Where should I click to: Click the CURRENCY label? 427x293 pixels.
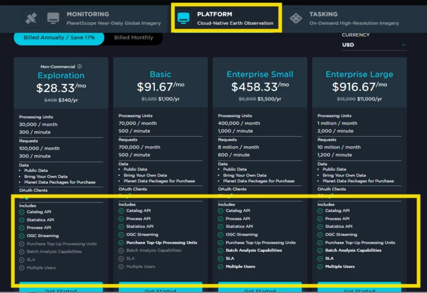click(x=356, y=35)
